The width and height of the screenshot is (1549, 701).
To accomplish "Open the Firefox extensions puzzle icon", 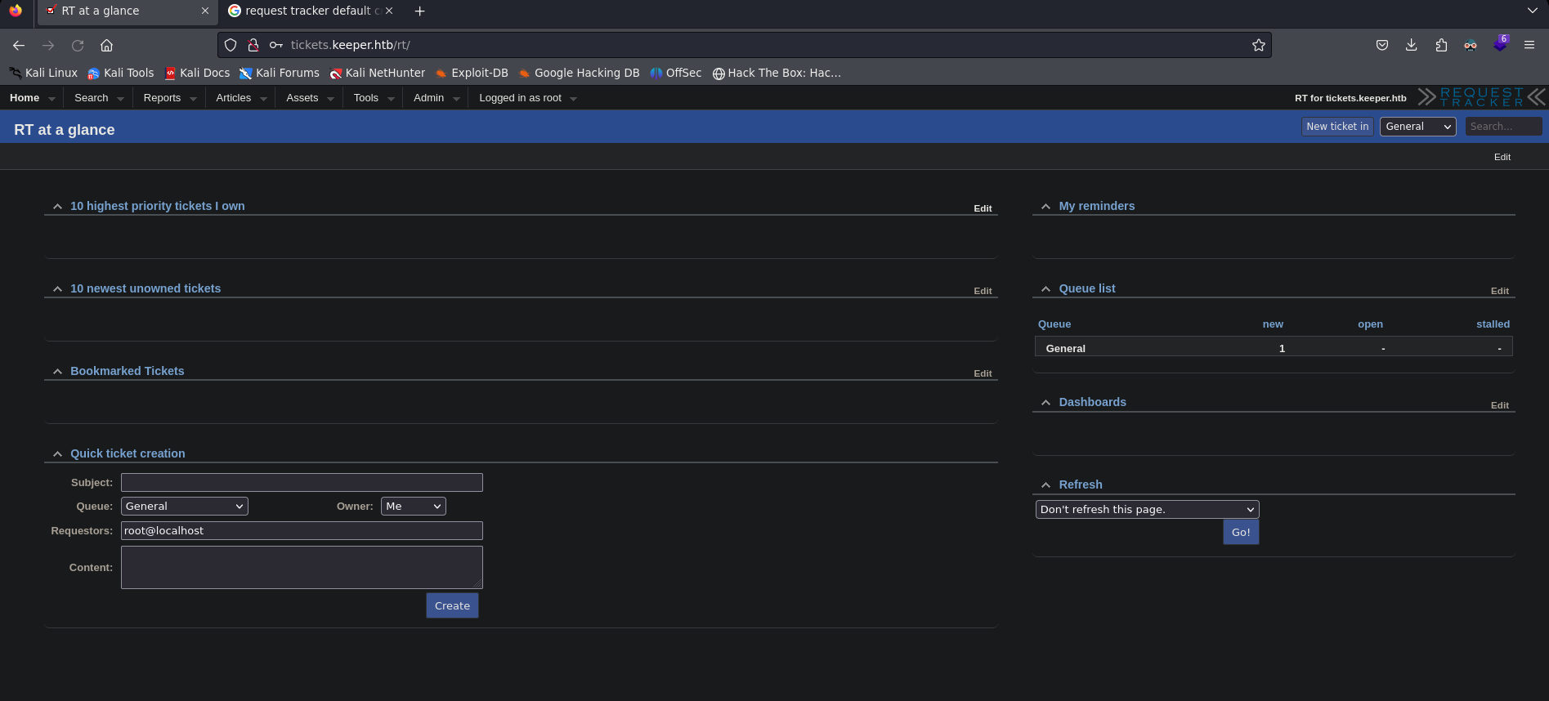I will click(1440, 46).
